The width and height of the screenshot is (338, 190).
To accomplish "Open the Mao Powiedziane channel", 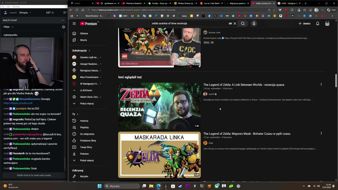I will [87, 77].
